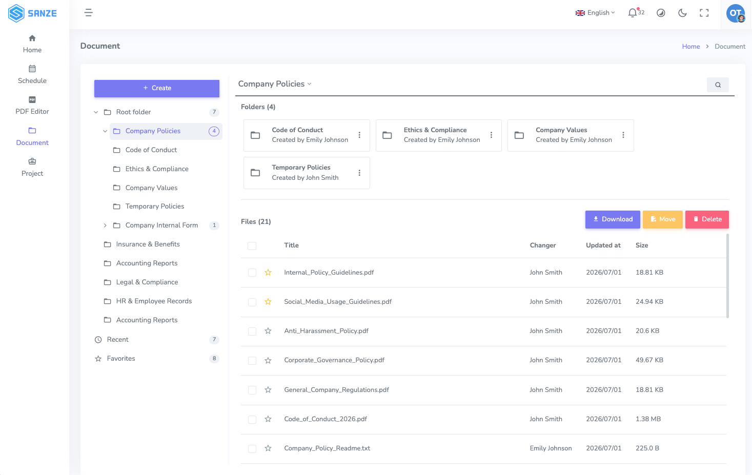Select Code of Conduct in folder tree
The width and height of the screenshot is (752, 475).
pyautogui.click(x=151, y=150)
